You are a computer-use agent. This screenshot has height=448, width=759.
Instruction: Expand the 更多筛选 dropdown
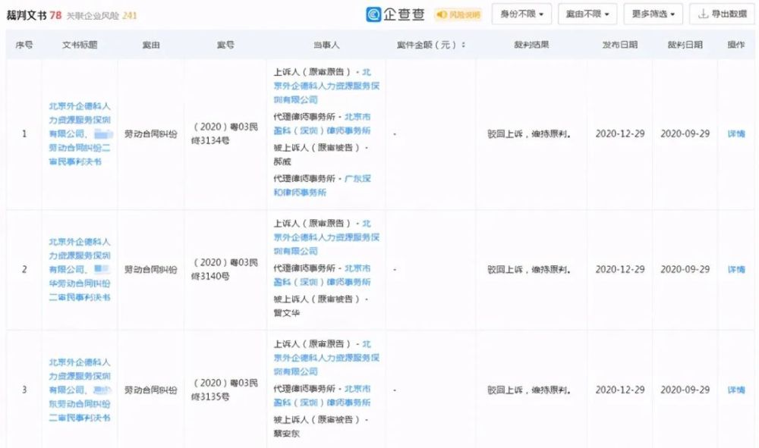pyautogui.click(x=653, y=14)
